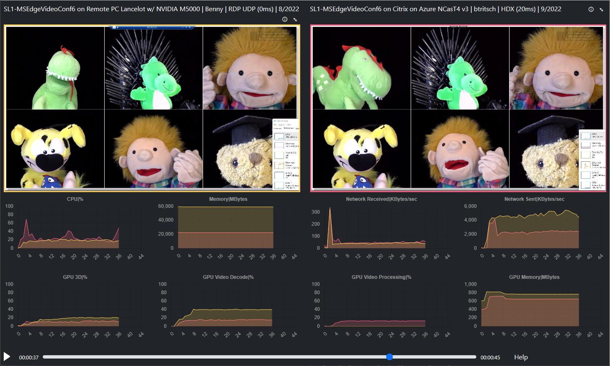The height and width of the screenshot is (366, 610).
Task: Click the 00:00:45 total duration label
Action: click(490, 358)
